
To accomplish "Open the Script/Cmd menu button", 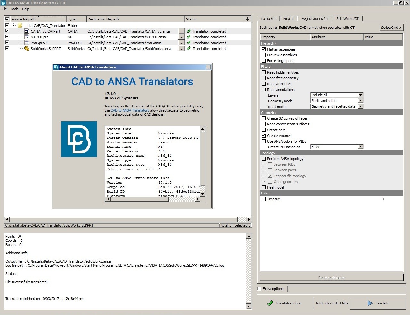I will (391, 28).
